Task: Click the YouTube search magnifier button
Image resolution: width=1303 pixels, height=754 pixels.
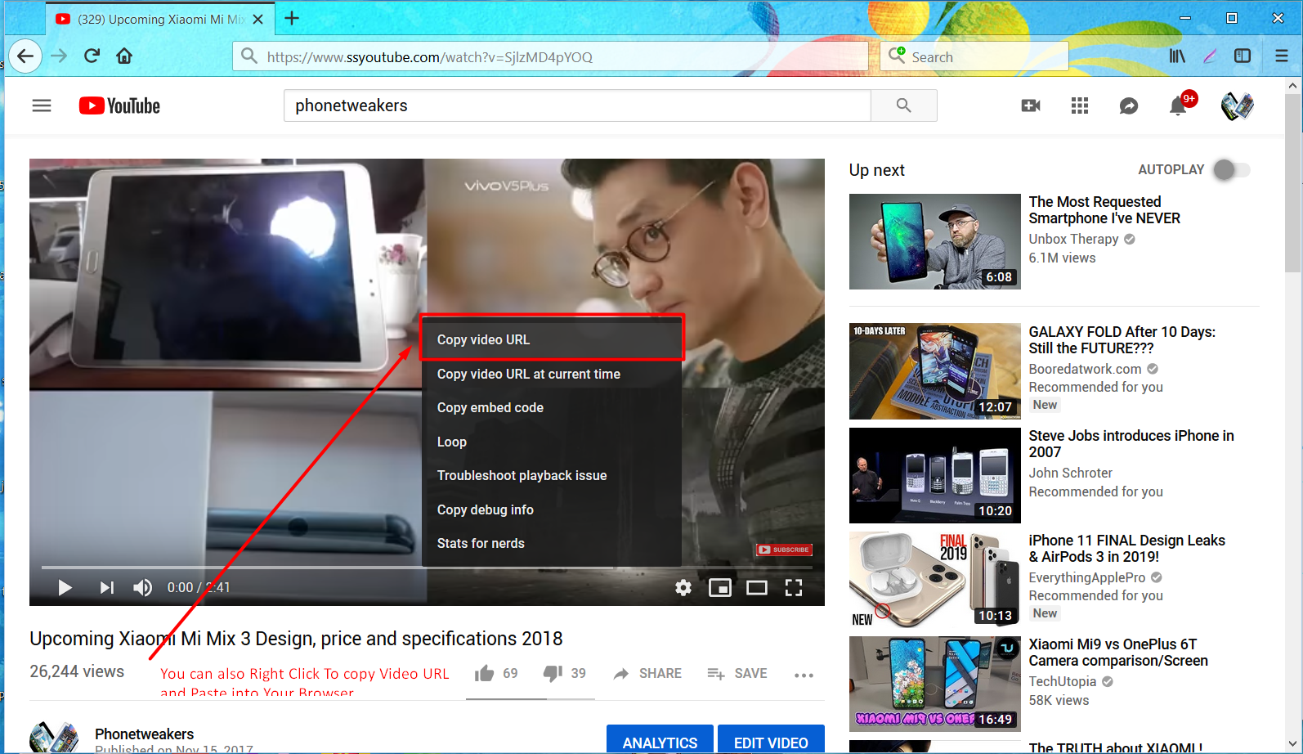Action: tap(903, 105)
